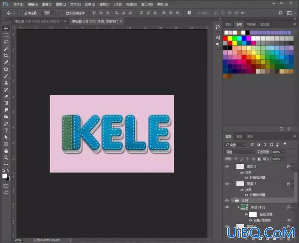Viewport: 299px width, 243px height.
Task: Open the 类型 layer filter dropdown
Action: [235, 145]
